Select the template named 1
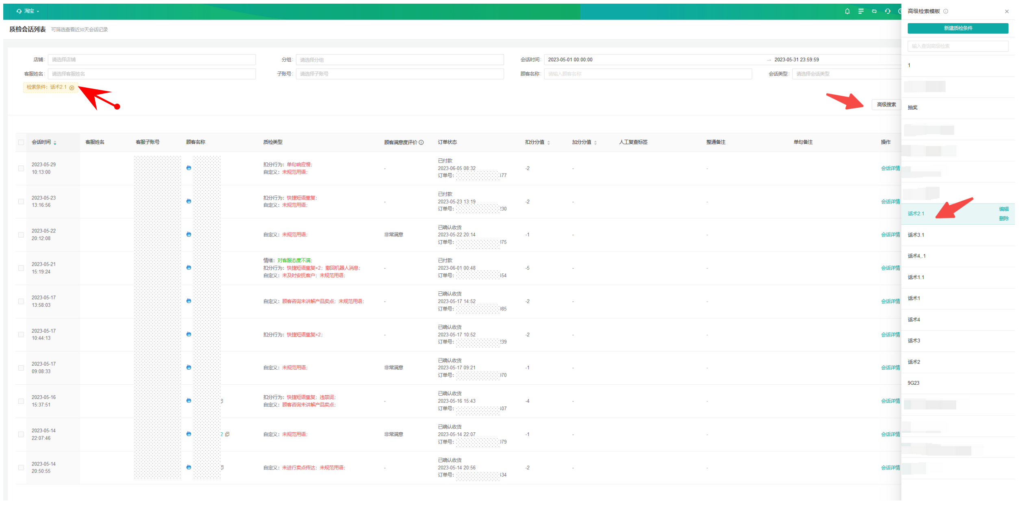The image size is (1019, 505). (958, 65)
